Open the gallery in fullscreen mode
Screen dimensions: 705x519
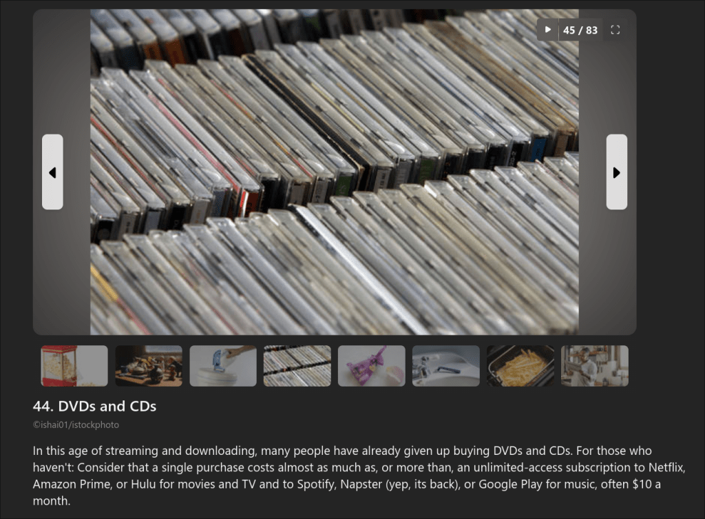point(615,30)
